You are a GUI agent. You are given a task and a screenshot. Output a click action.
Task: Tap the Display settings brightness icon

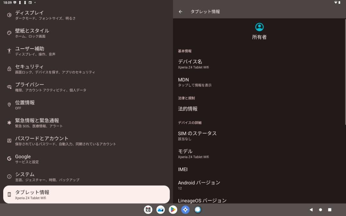pyautogui.click(x=9, y=14)
